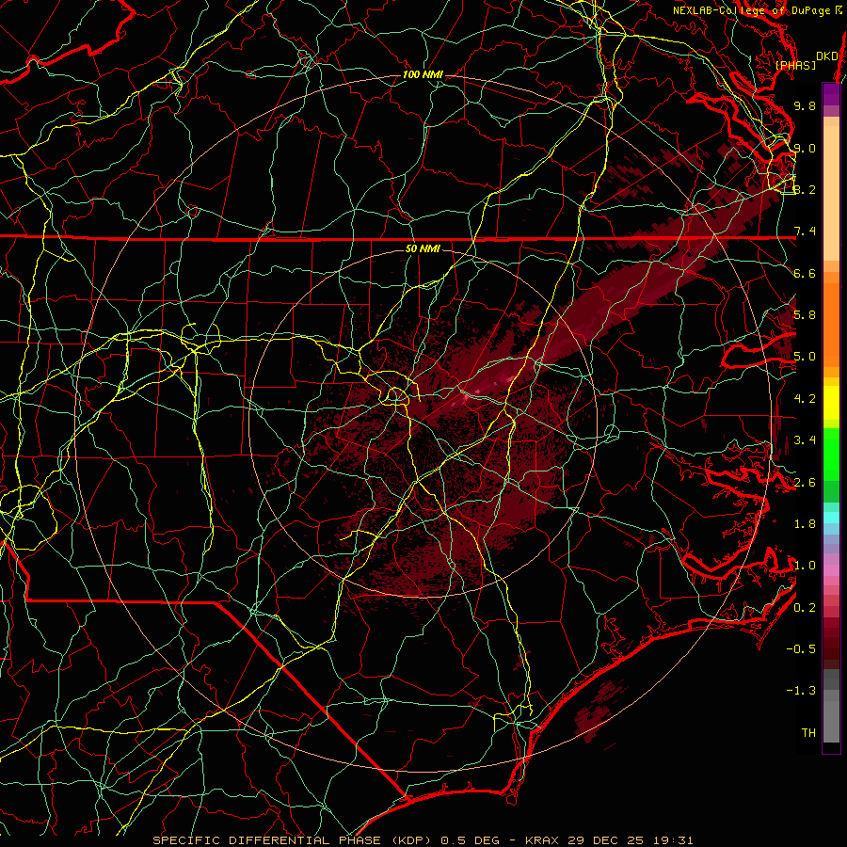Screen dimensions: 847x847
Task: Pick the purple swatch atop the color bar
Action: 831,94
